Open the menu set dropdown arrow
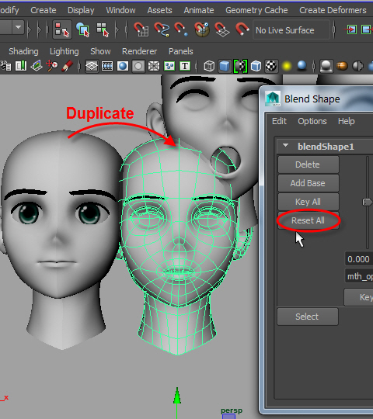The image size is (373, 419). click(x=18, y=27)
